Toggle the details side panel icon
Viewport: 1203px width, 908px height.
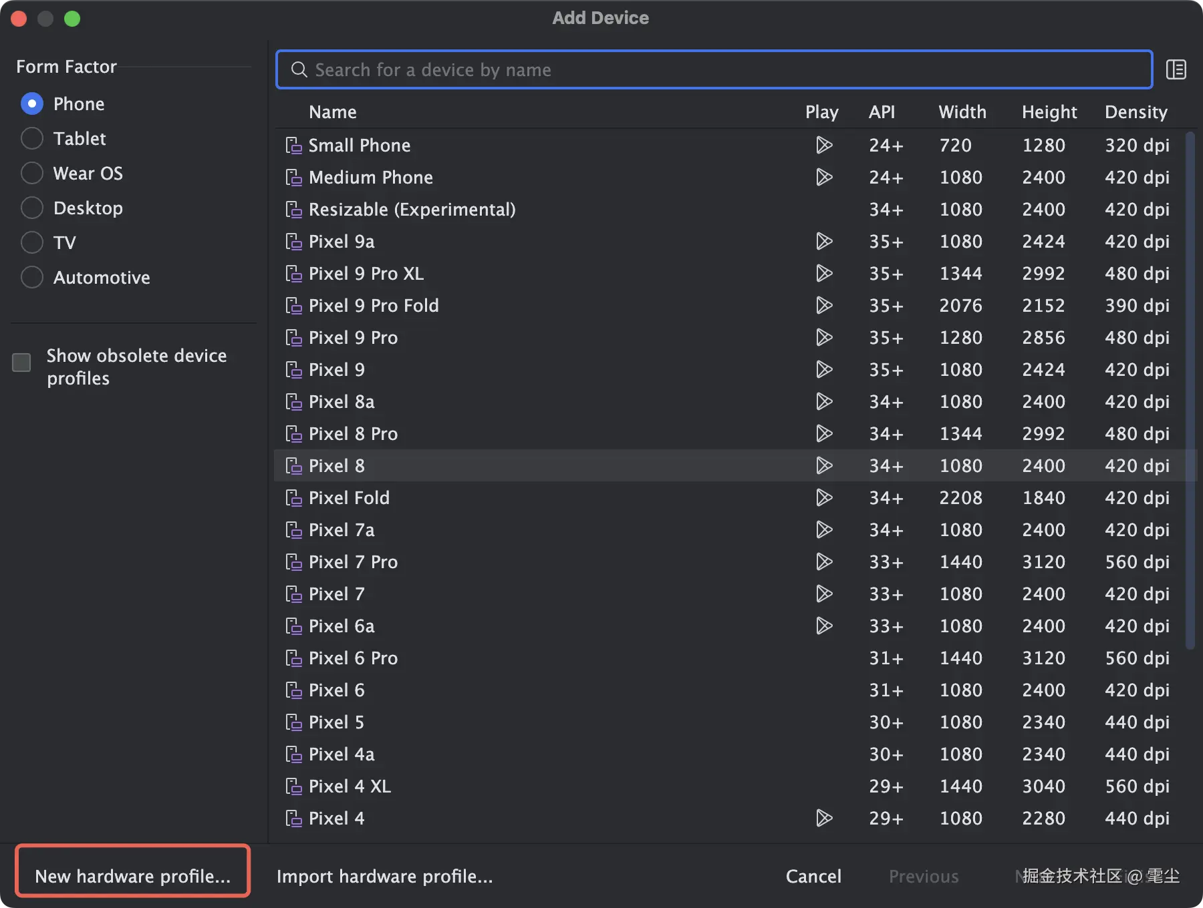coord(1176,69)
